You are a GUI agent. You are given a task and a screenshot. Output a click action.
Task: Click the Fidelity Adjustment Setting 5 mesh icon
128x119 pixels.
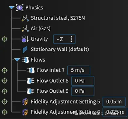(25, 102)
